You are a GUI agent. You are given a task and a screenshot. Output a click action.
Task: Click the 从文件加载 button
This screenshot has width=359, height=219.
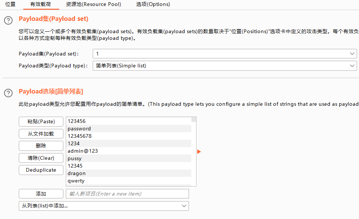41,134
